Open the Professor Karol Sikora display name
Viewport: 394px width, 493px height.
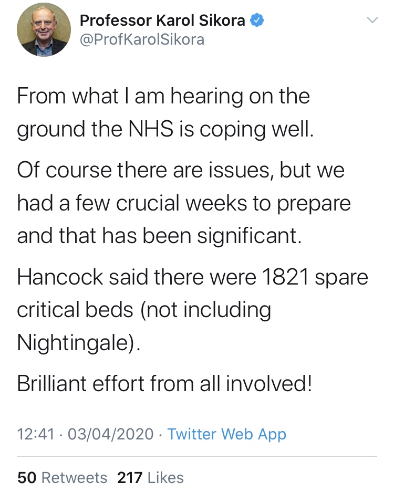(162, 20)
